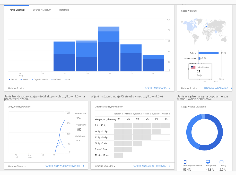
Task: Open Przegląd Lokalizacji report link
Action: 215,88
